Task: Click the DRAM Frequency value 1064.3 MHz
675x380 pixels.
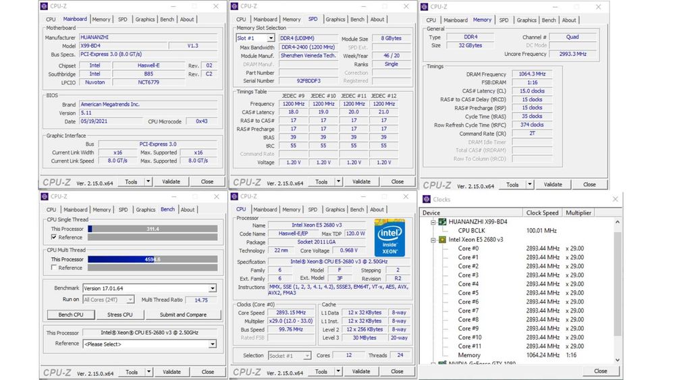Action: point(532,74)
